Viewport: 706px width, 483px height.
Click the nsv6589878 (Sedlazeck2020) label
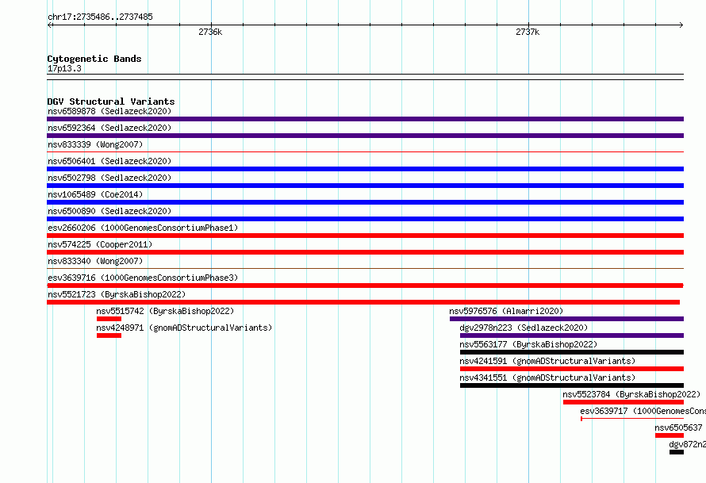pyautogui.click(x=109, y=111)
